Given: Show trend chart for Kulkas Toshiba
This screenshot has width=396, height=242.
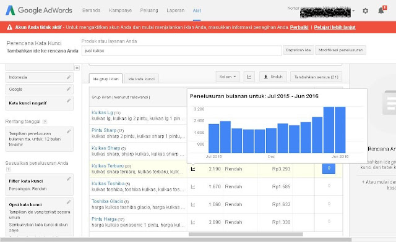Looking at the screenshot, I should (193, 187).
